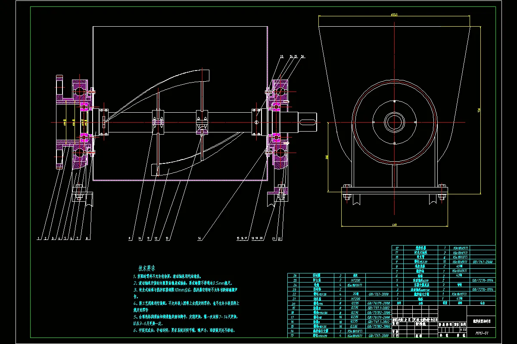Image resolution: width=517 pixels, height=344 pixels.
Task: Click 'GB/T97.1-2002' standard in row 19
Action: point(379,308)
